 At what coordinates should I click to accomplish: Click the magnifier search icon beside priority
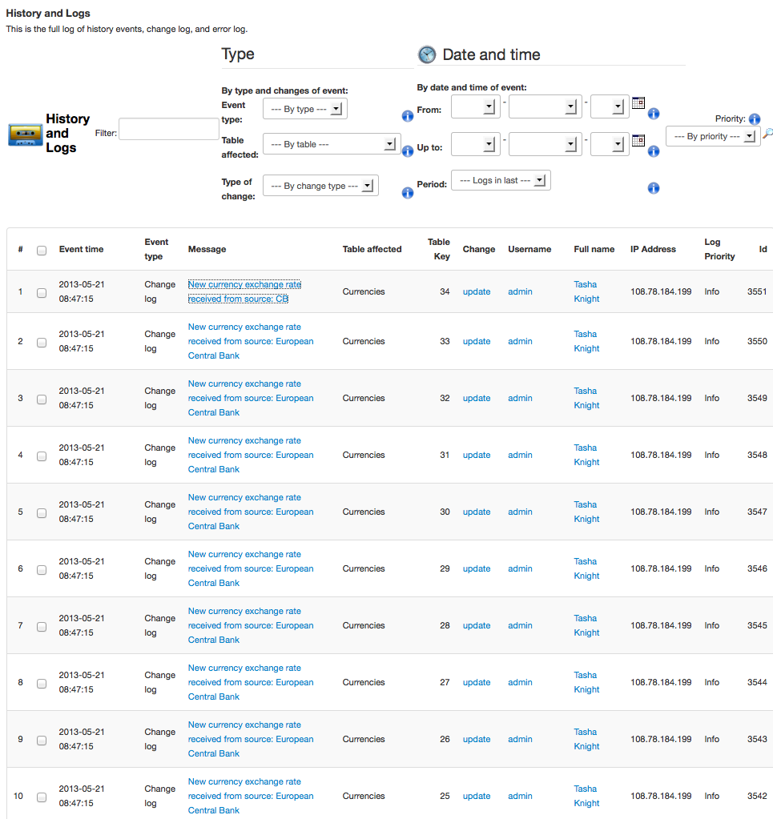coord(767,134)
